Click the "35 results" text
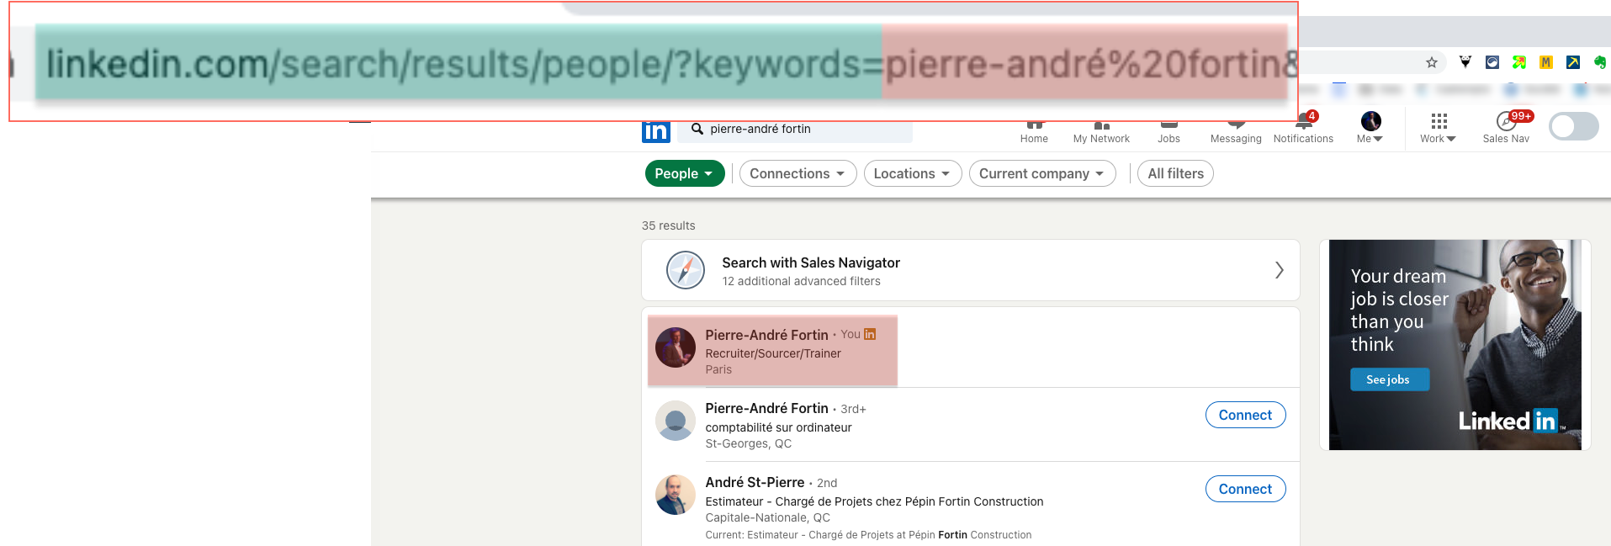This screenshot has width=1611, height=546. click(x=668, y=225)
